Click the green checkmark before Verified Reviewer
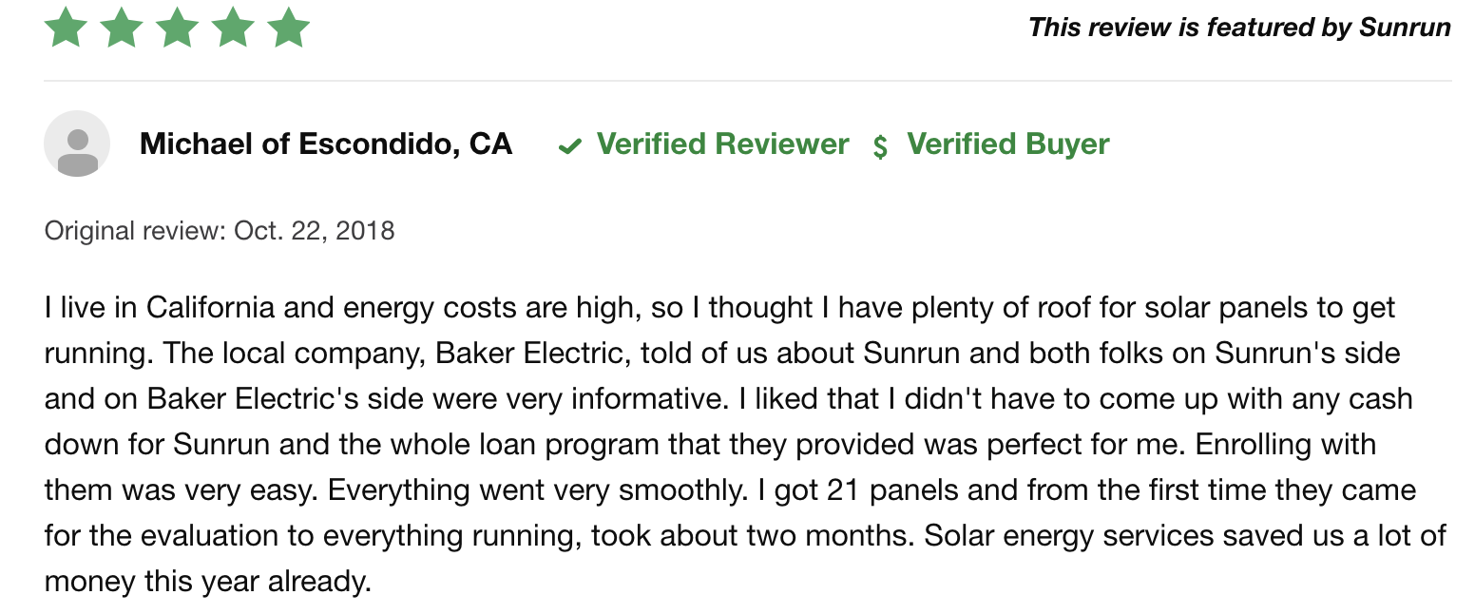1475x614 pixels. pos(570,146)
